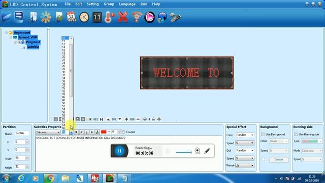The height and width of the screenshot is (183, 325).
Task: Collapse the Ungrouped tree node
Action: coord(6,33)
